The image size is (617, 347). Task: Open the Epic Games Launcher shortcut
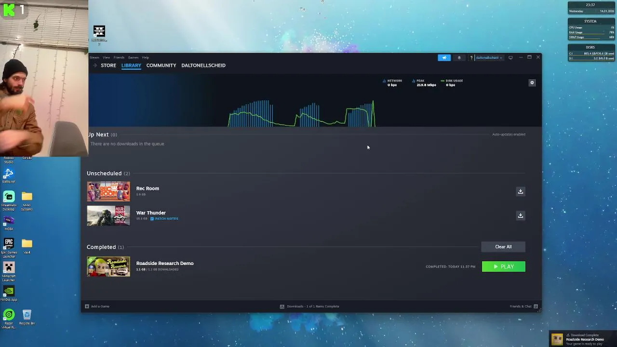[x=9, y=247]
